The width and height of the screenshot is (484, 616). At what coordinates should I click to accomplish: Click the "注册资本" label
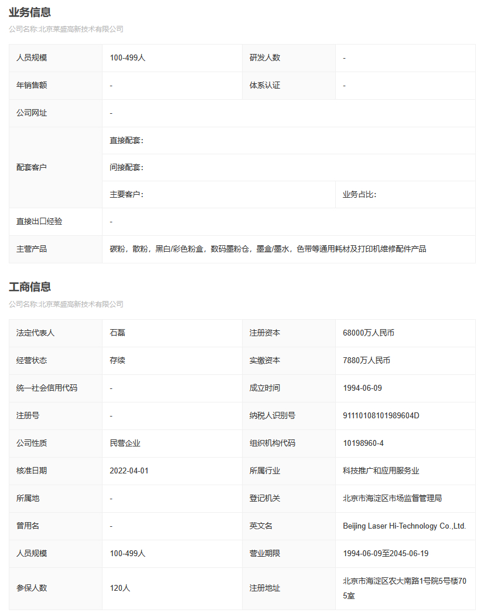pos(265,333)
